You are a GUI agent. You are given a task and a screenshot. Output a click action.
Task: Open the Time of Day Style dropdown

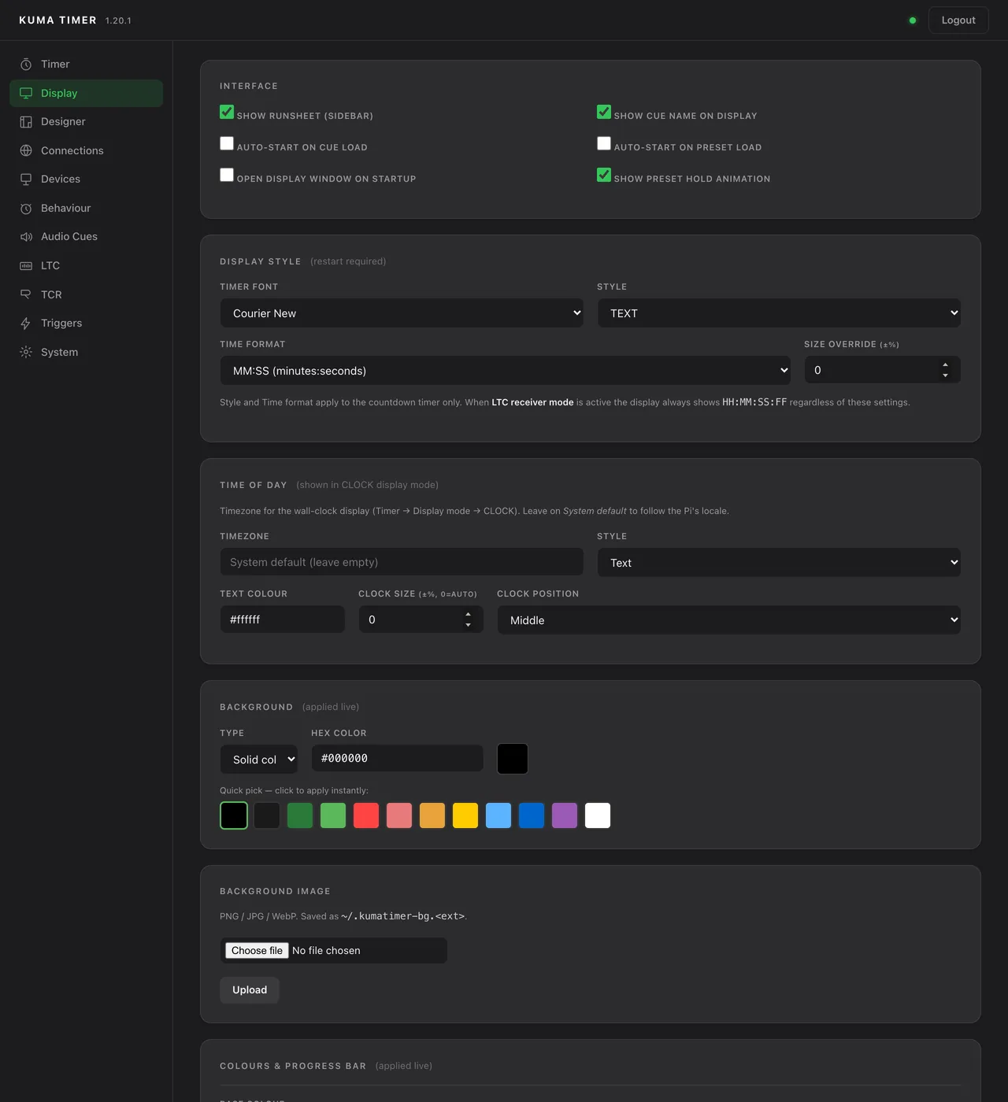pyautogui.click(x=779, y=563)
